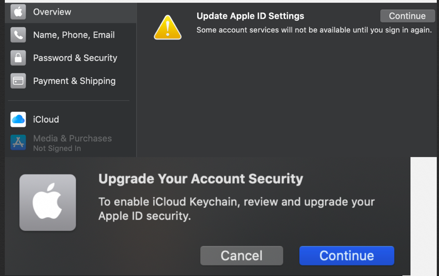Click the Apple logo icon beside Overview
Viewport: 439px width, 276px height.
(18, 12)
